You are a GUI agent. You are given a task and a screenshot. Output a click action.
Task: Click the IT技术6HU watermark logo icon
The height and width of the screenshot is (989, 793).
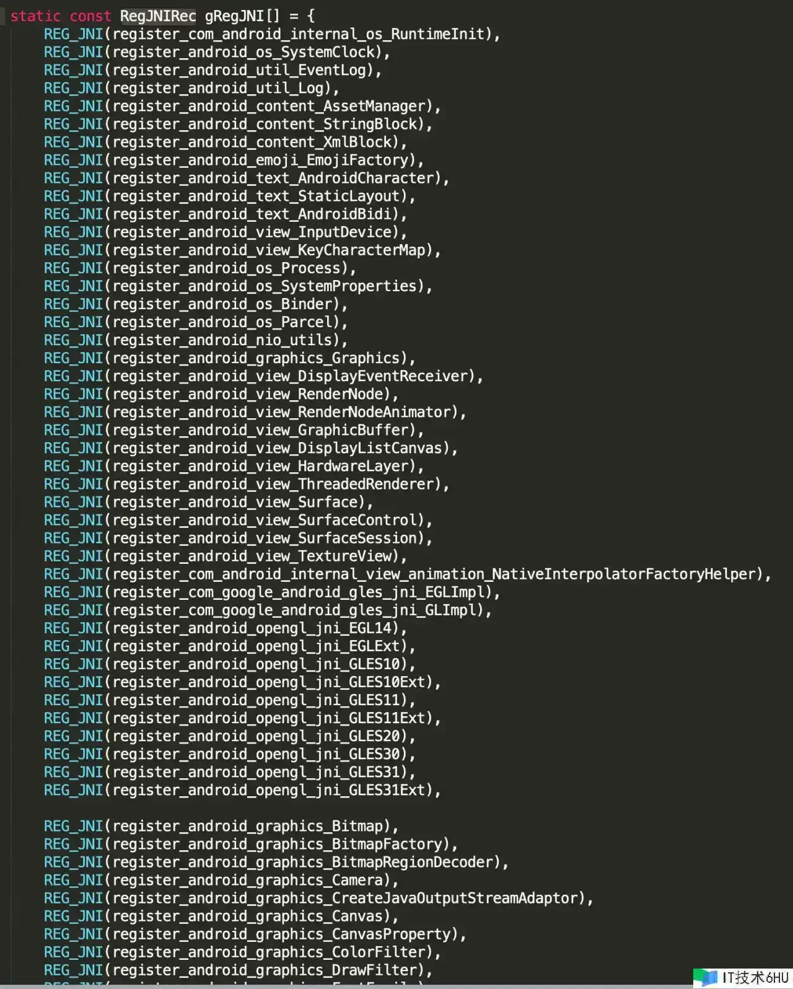click(706, 978)
